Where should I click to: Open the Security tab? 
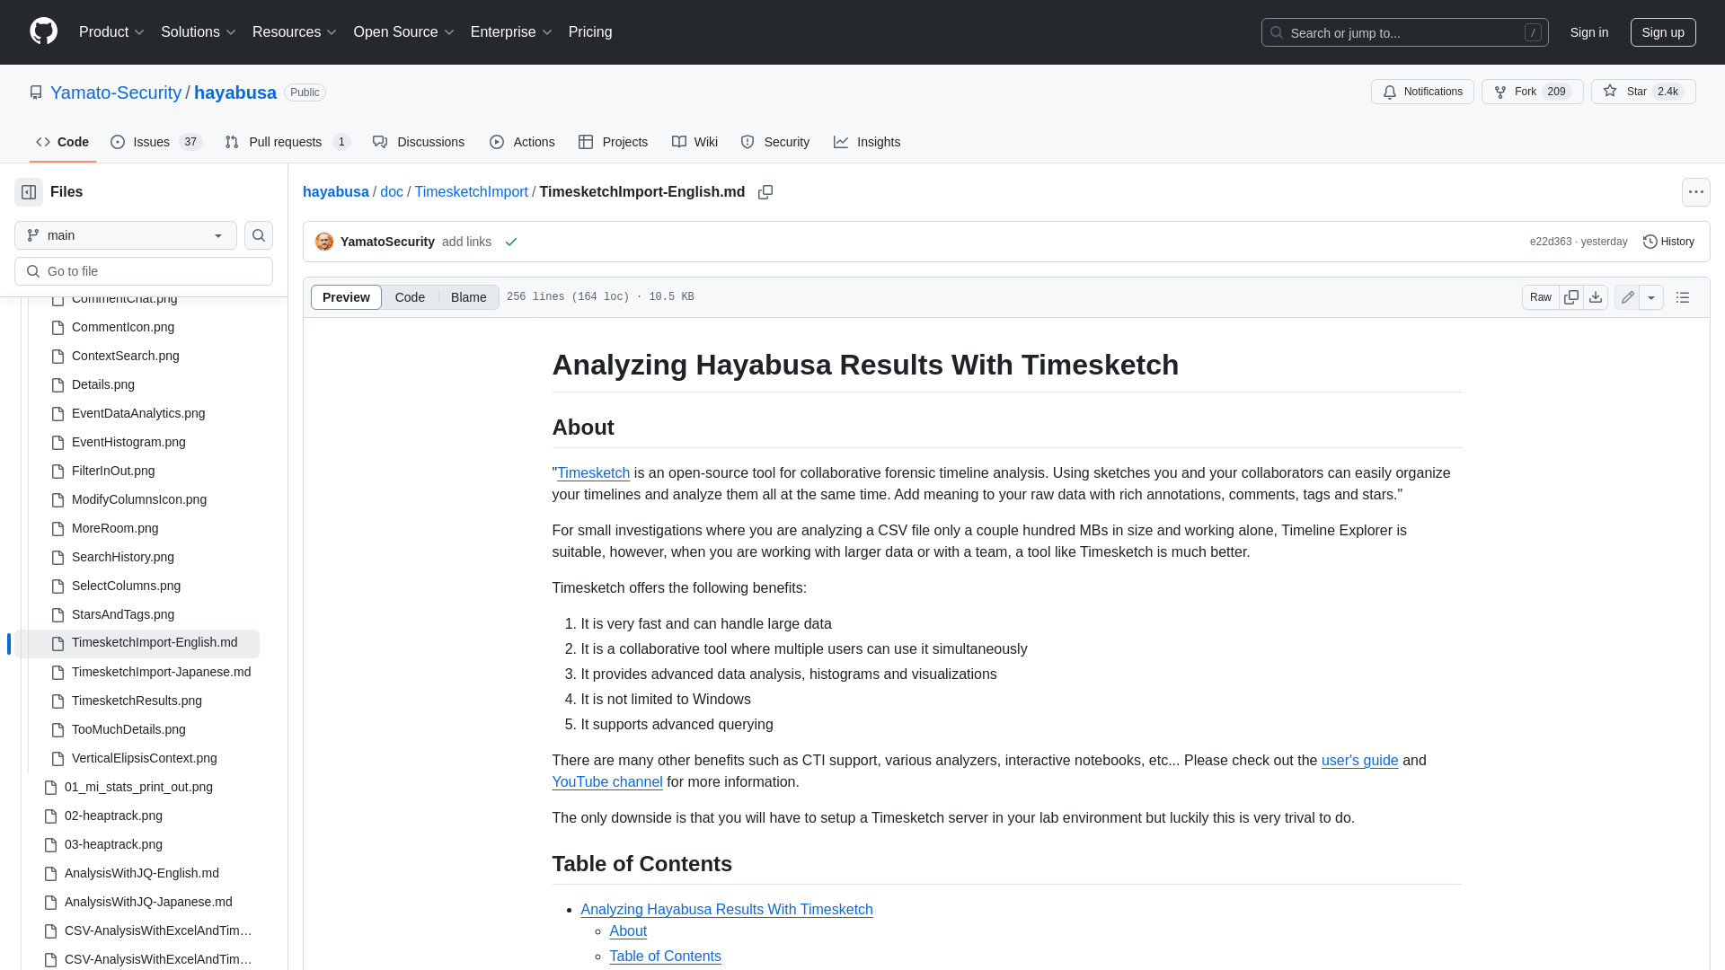(774, 142)
